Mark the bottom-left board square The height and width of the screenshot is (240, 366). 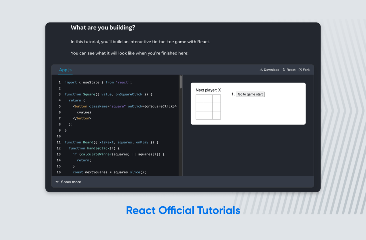click(200, 115)
